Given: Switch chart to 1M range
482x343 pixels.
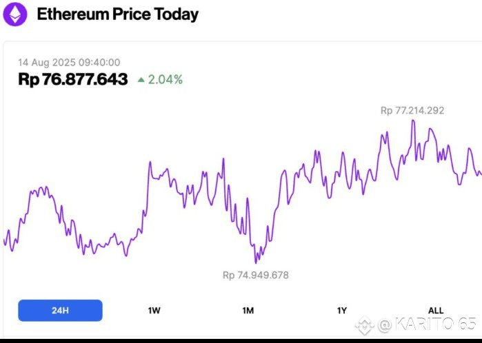Looking at the screenshot, I should [x=248, y=311].
